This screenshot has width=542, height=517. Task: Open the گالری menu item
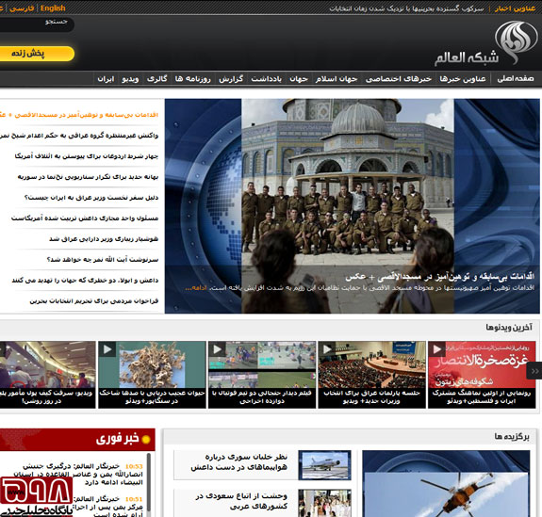point(156,79)
